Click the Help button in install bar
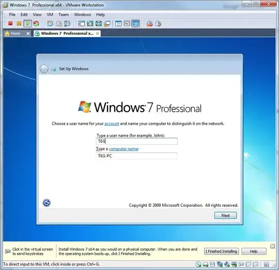The height and width of the screenshot is (270, 279). pyautogui.click(x=254, y=251)
